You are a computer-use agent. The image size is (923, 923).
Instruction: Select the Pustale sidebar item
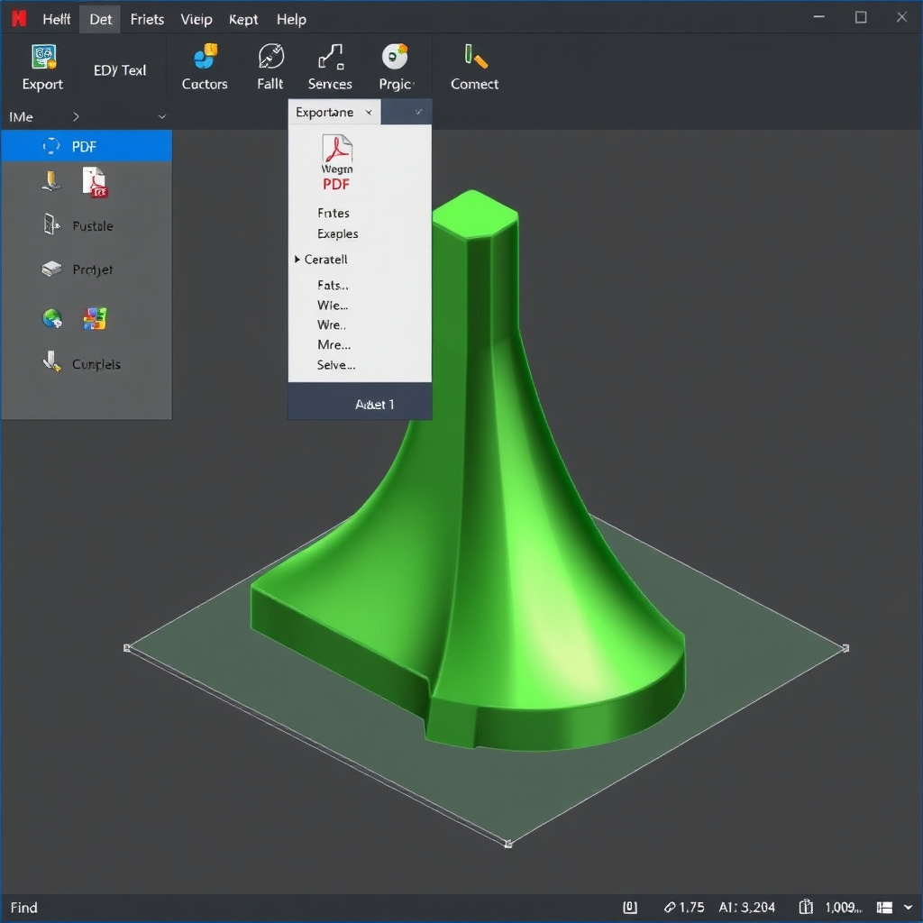click(x=93, y=226)
